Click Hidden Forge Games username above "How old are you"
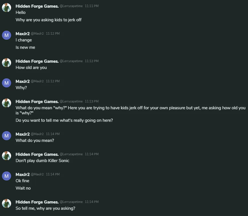 (x=37, y=61)
